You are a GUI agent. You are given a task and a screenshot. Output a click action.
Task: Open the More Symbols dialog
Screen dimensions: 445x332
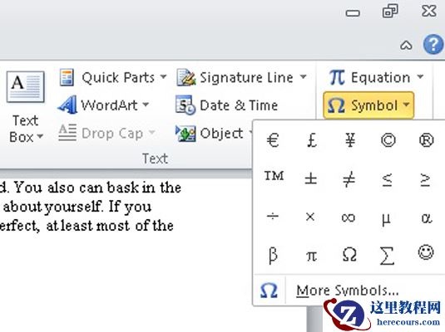[349, 290]
